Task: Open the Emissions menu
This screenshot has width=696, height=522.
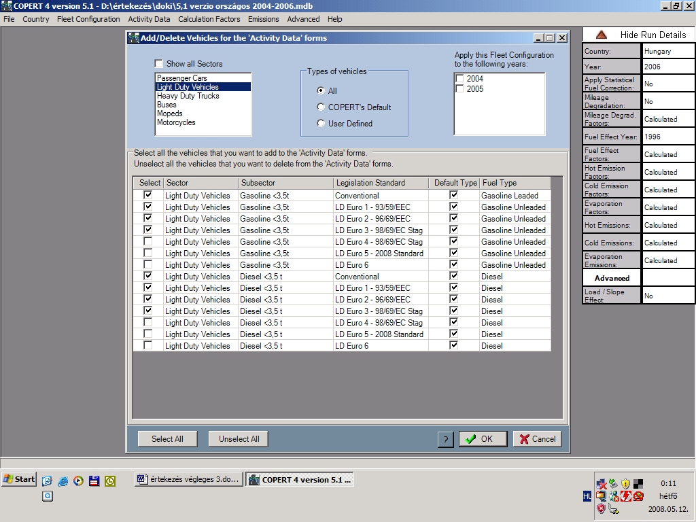Action: [x=264, y=19]
